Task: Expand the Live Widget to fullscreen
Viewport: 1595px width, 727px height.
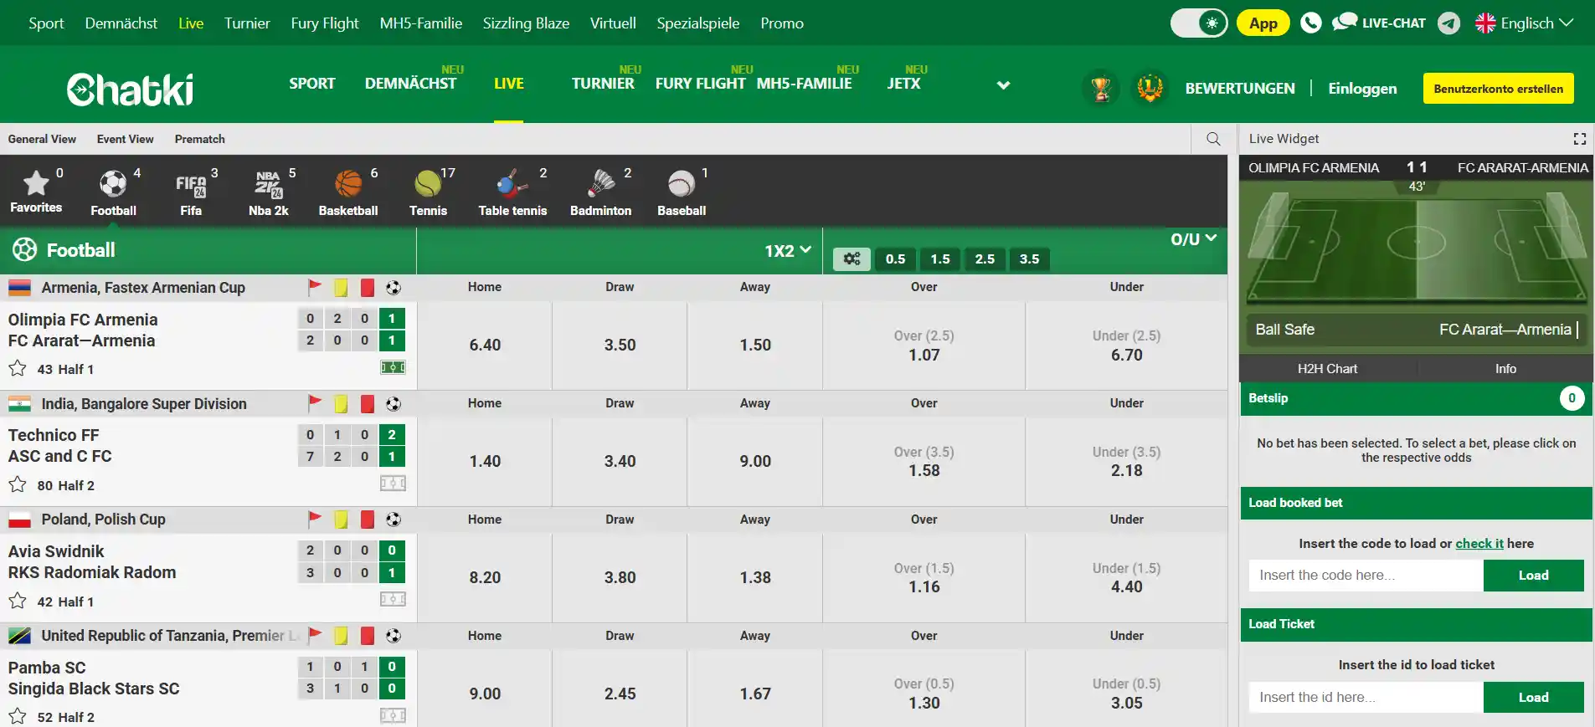Action: pyautogui.click(x=1580, y=139)
